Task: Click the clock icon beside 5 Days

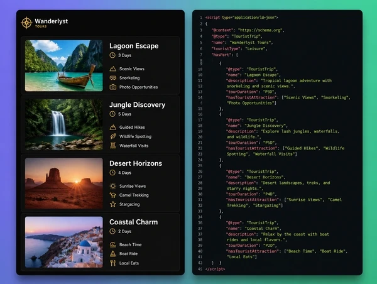Action: (x=112, y=114)
